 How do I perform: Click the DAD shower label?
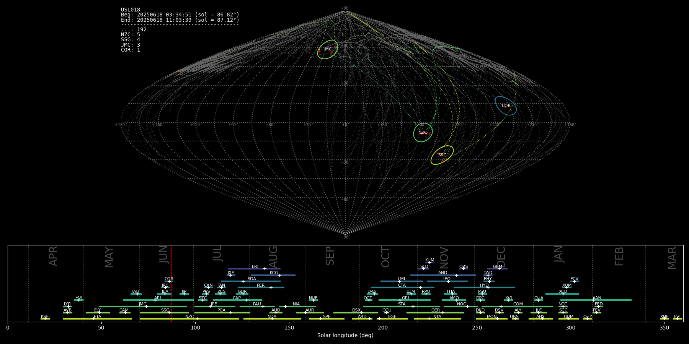pyautogui.click(x=488, y=273)
